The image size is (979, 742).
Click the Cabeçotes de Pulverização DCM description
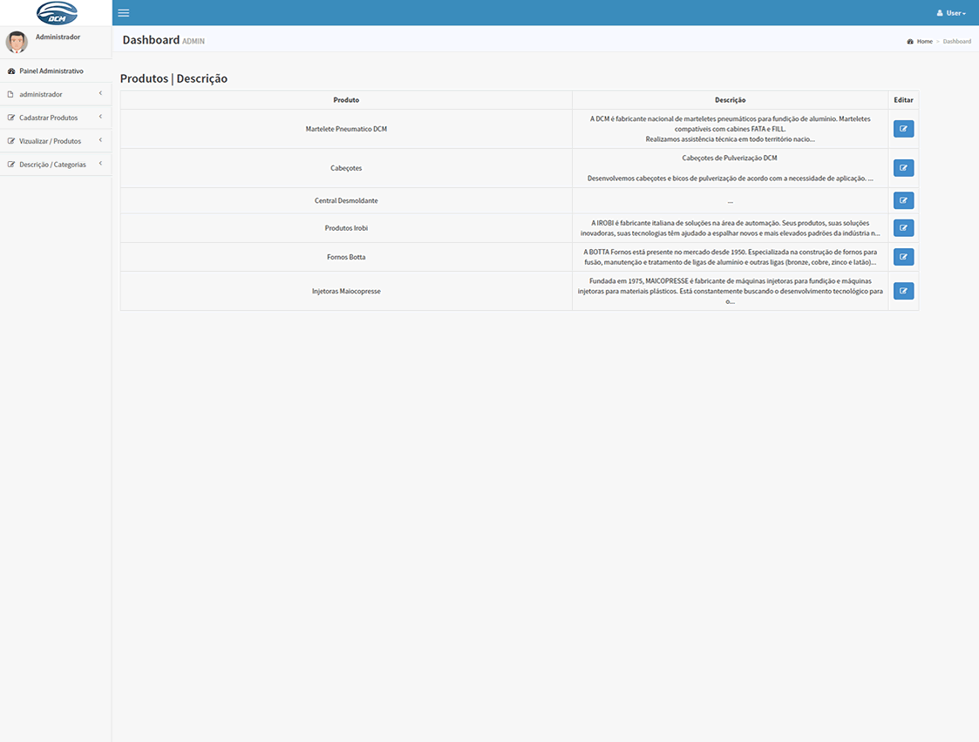coord(730,168)
